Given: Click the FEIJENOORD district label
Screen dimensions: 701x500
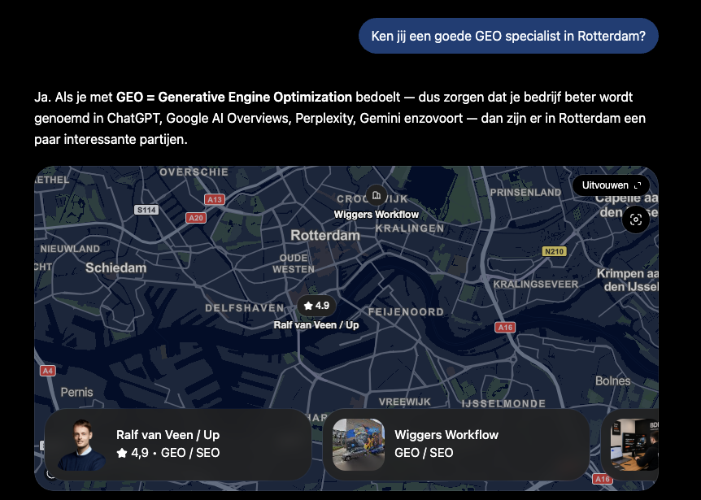Looking at the screenshot, I should (x=406, y=312).
